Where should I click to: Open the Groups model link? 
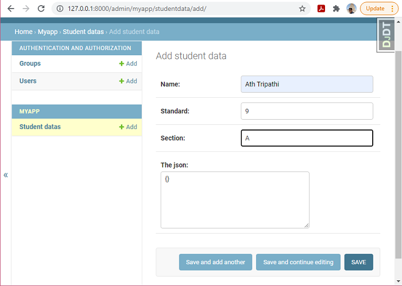click(30, 63)
